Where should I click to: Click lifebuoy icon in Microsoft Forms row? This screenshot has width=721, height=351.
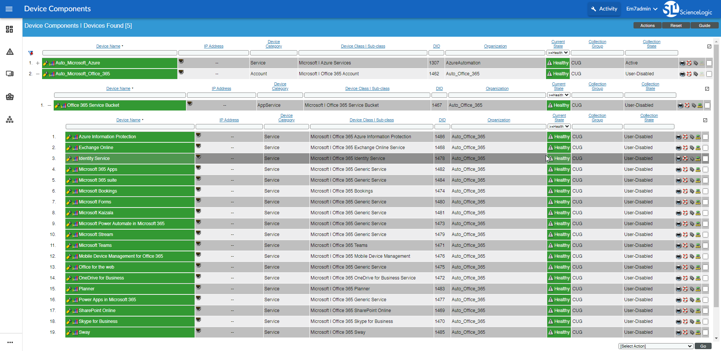tap(685, 202)
